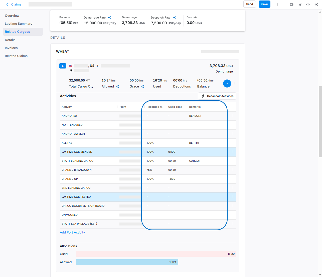Click sparkle icon beside Grace time
Viewport: 322px width, 277px height.
[143, 86]
